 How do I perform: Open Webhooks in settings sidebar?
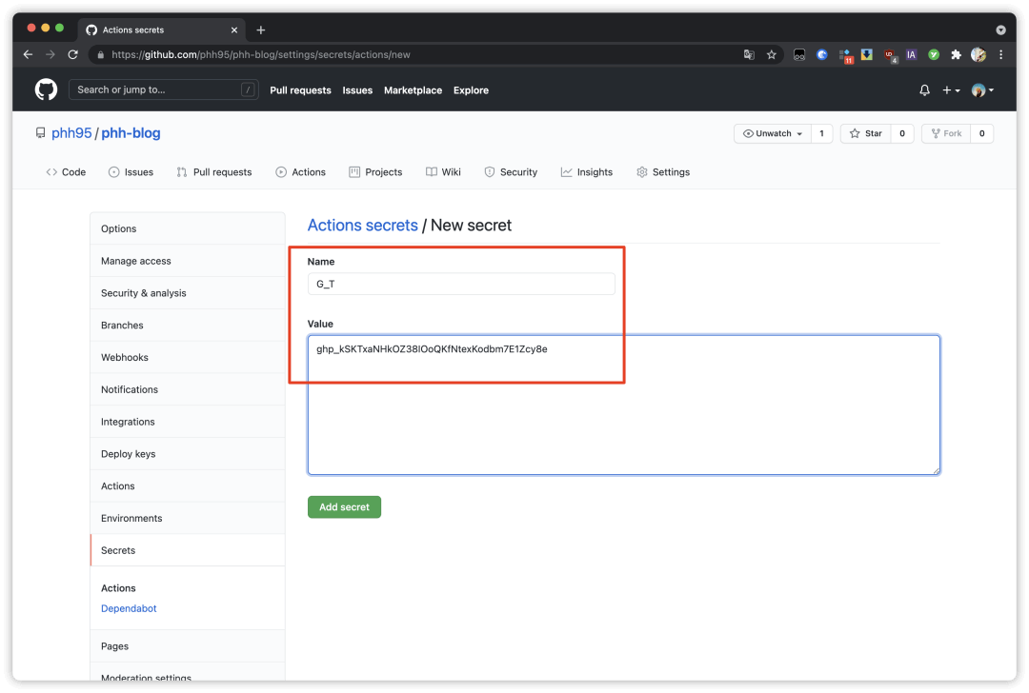click(188, 357)
